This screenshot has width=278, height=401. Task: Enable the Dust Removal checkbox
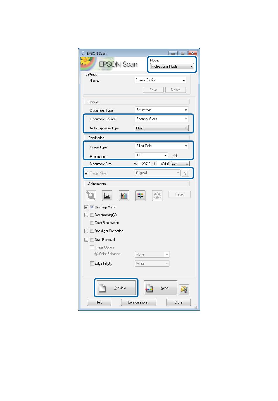[x=92, y=240]
